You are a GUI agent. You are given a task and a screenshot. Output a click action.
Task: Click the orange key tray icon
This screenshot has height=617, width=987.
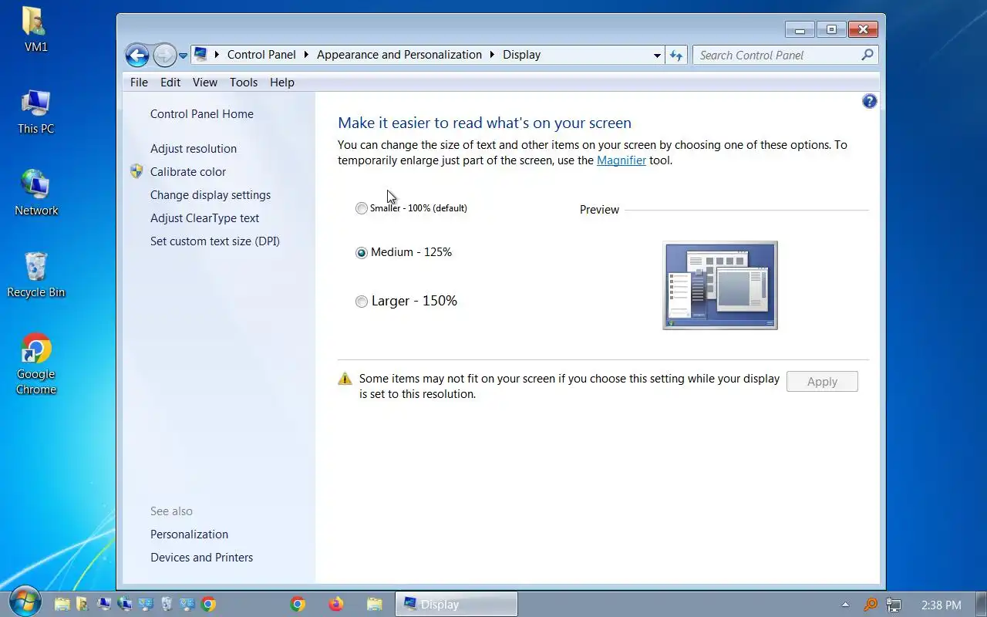[x=871, y=605]
